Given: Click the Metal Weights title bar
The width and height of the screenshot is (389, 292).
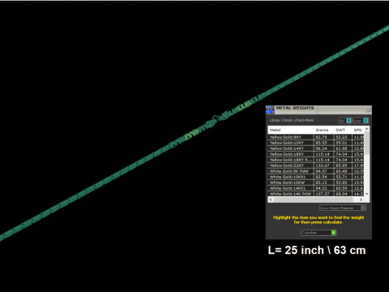Looking at the screenshot, I should point(318,109).
